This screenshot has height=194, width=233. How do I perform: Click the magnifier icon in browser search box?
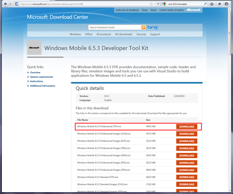pos(206,4)
